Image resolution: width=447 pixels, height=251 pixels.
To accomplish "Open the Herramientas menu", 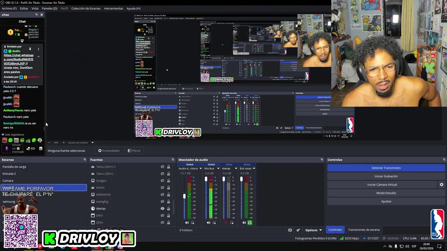I will coord(113,8).
